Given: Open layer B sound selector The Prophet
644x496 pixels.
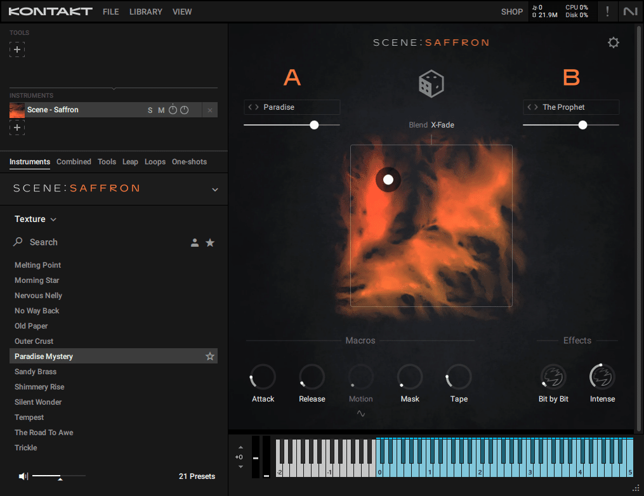Looking at the screenshot, I should [571, 107].
